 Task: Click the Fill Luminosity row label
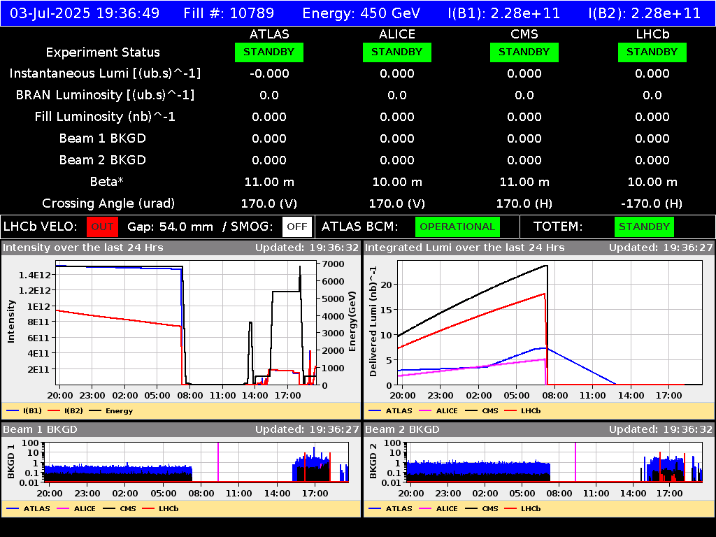105,117
